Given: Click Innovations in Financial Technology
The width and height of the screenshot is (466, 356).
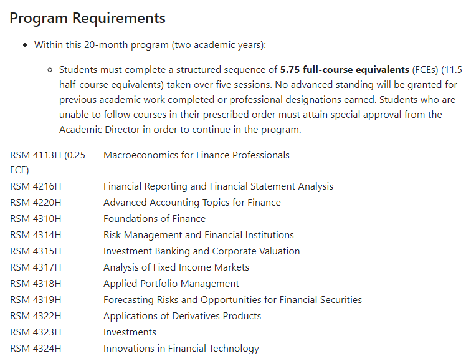Looking at the screenshot, I should pos(181,349).
